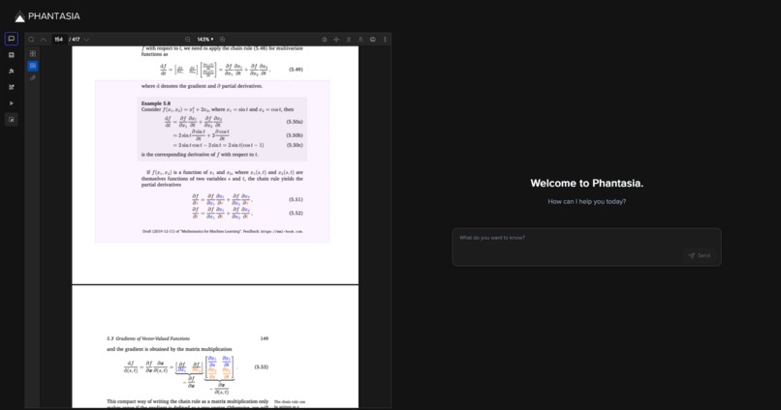
Task: Select the pan cross-arrows tool
Action: (x=336, y=40)
